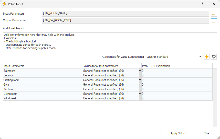Select the Crafting room row cell

(x=43, y=80)
